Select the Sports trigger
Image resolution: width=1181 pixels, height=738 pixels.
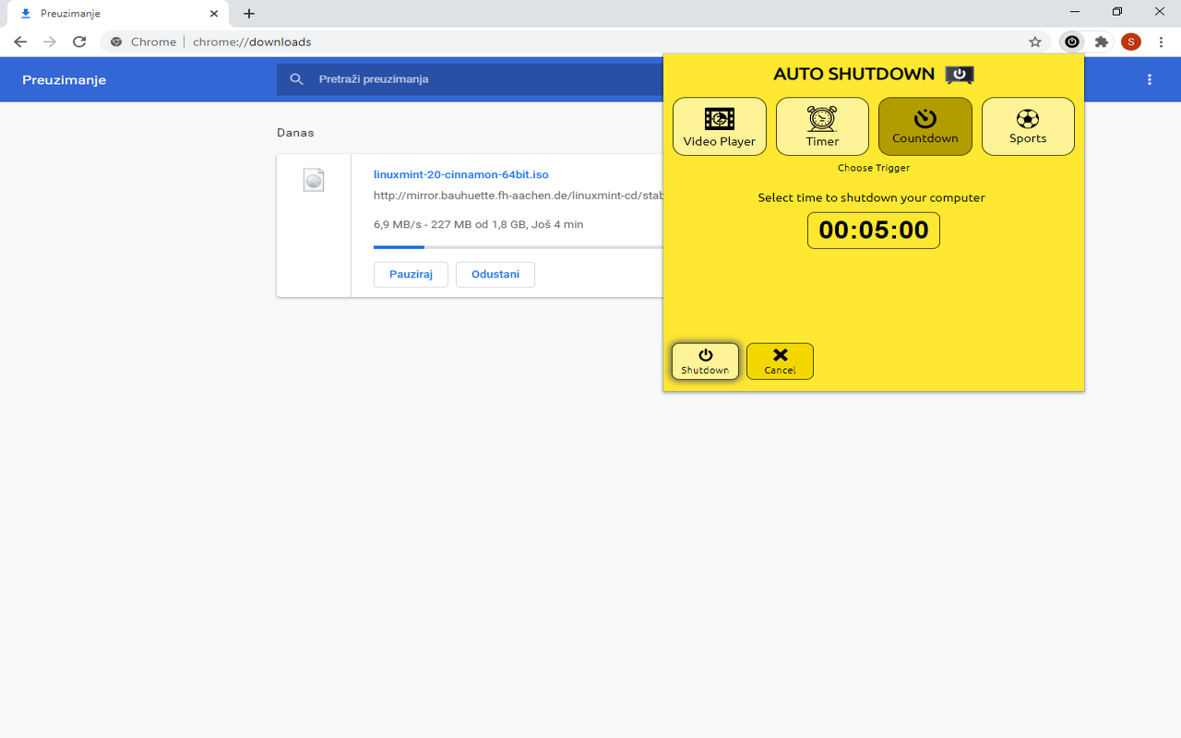coord(1028,125)
